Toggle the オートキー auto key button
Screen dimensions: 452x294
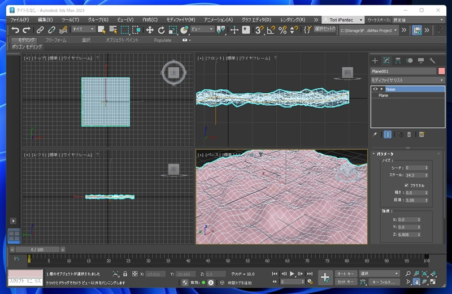point(346,274)
